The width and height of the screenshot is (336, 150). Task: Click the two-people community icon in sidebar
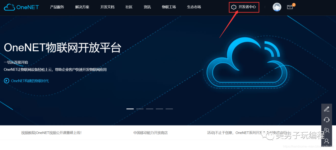(x=327, y=130)
